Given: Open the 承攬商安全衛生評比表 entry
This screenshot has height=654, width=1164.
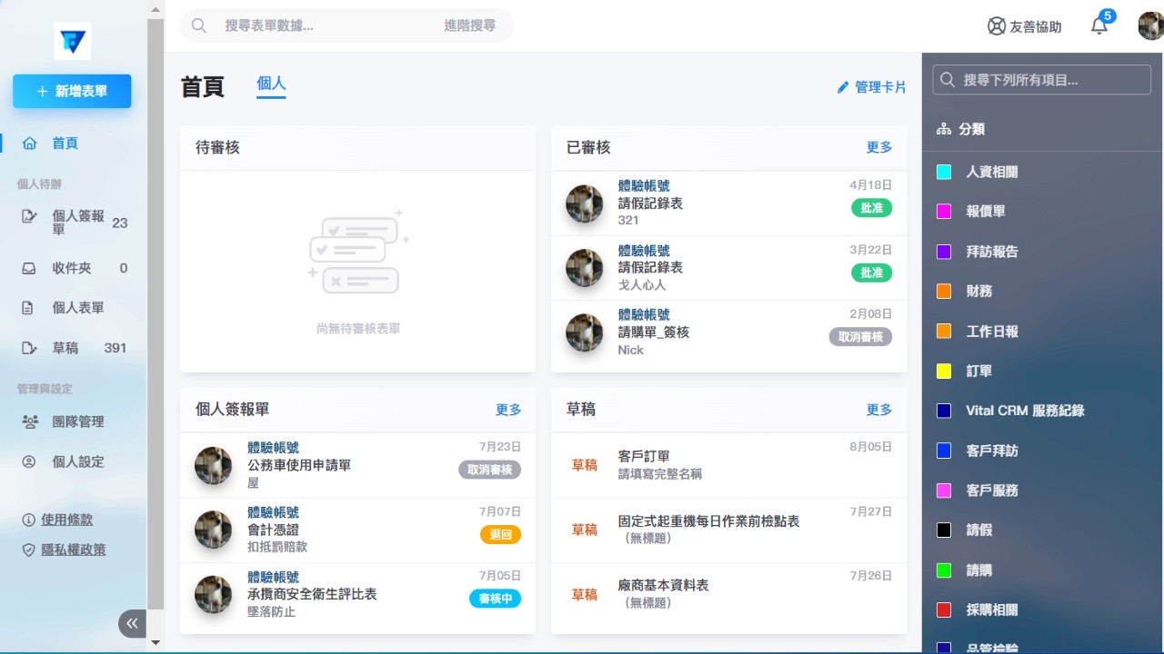Looking at the screenshot, I should 358,594.
